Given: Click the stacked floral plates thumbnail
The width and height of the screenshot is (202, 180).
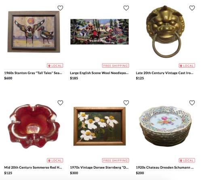Looking at the screenshot, I should click(165, 126).
